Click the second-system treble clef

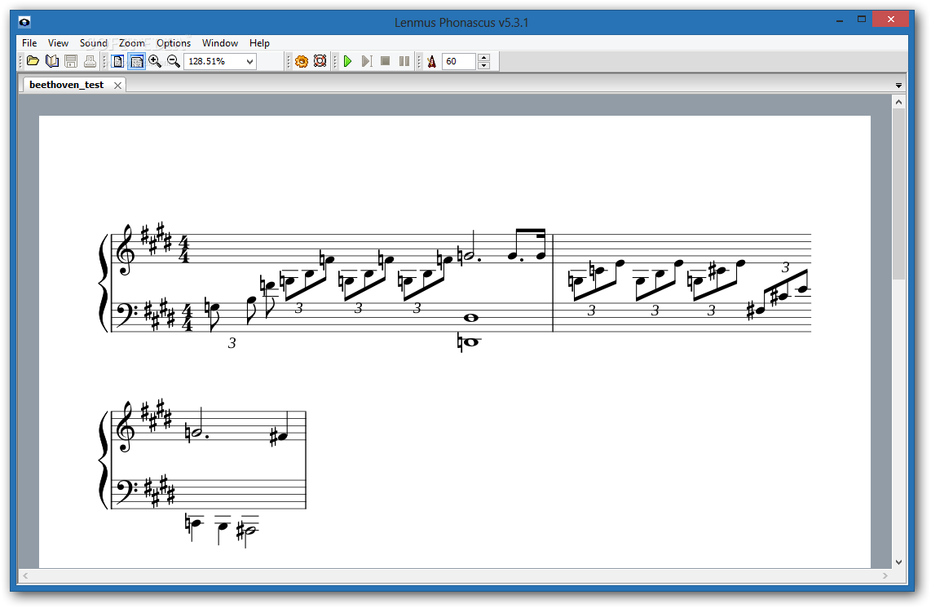tap(126, 427)
